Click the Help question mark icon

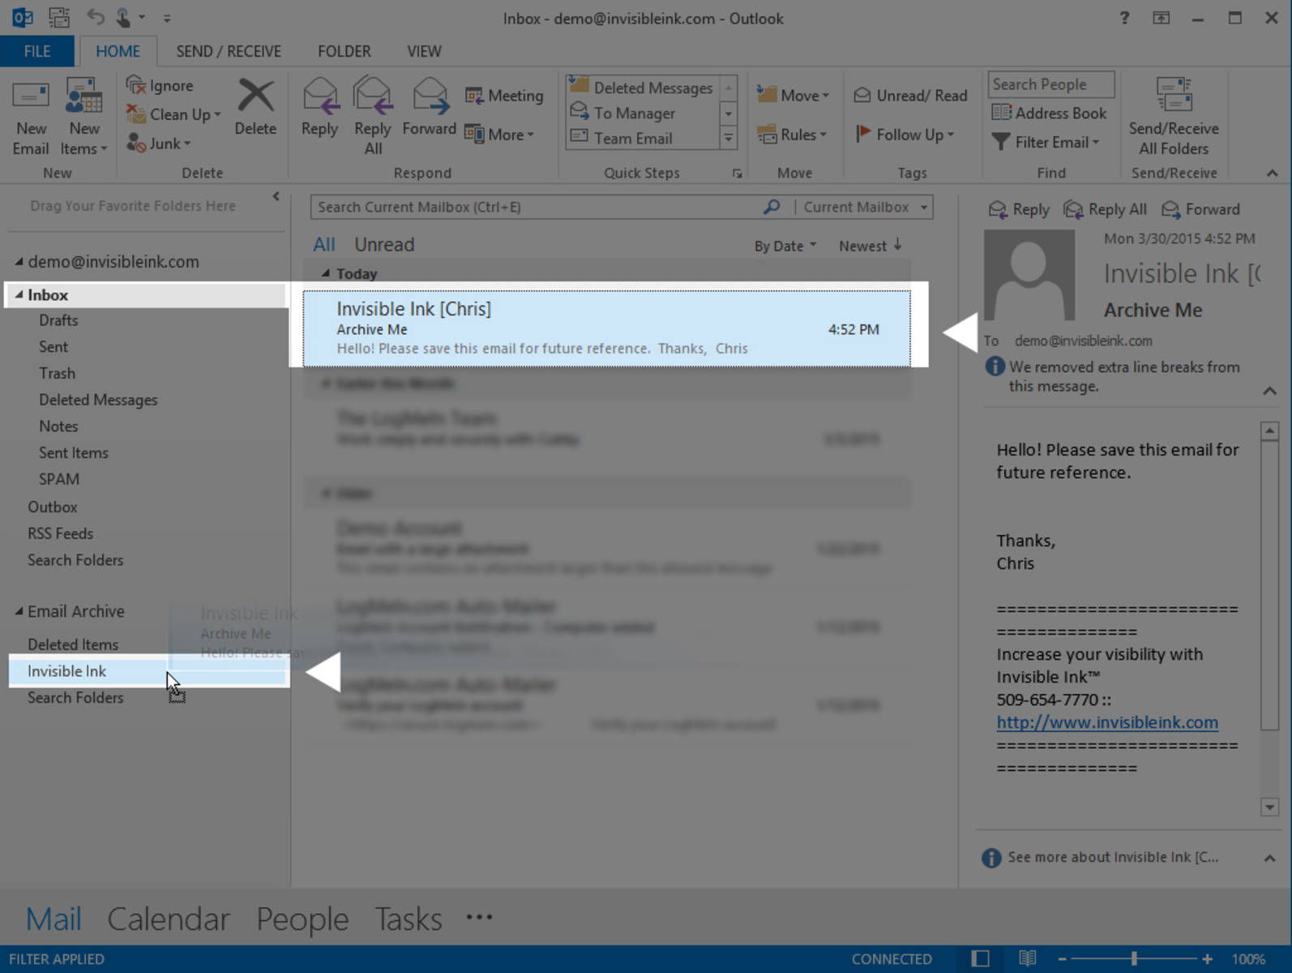click(1124, 18)
